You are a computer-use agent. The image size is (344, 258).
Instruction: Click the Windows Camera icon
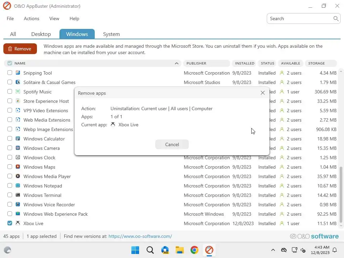[x=18, y=148]
